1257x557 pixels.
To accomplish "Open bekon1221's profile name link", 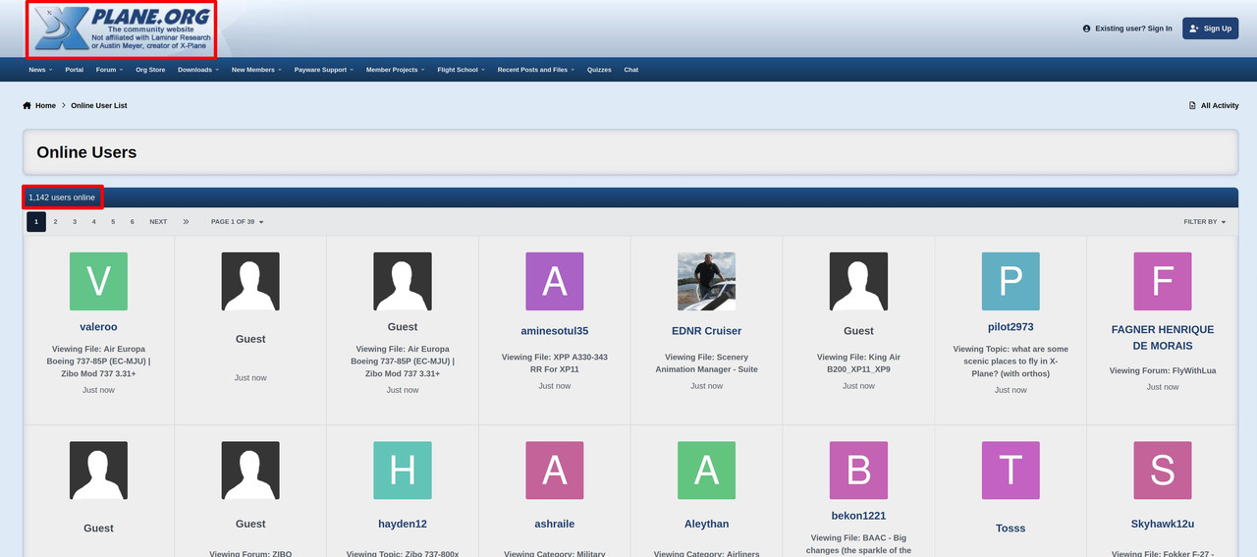I will coord(858,516).
